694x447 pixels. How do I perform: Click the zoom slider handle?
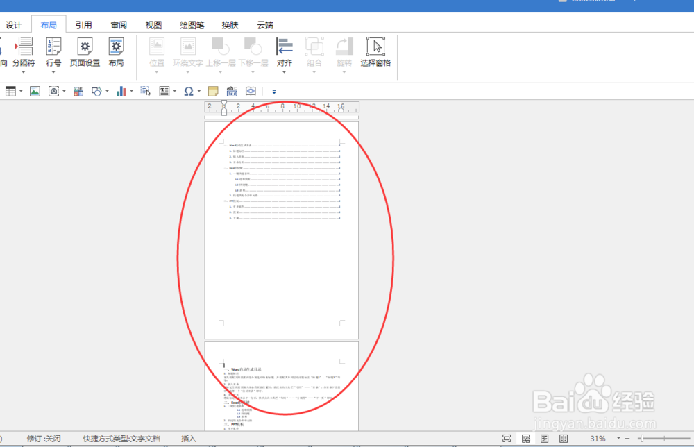(641, 439)
